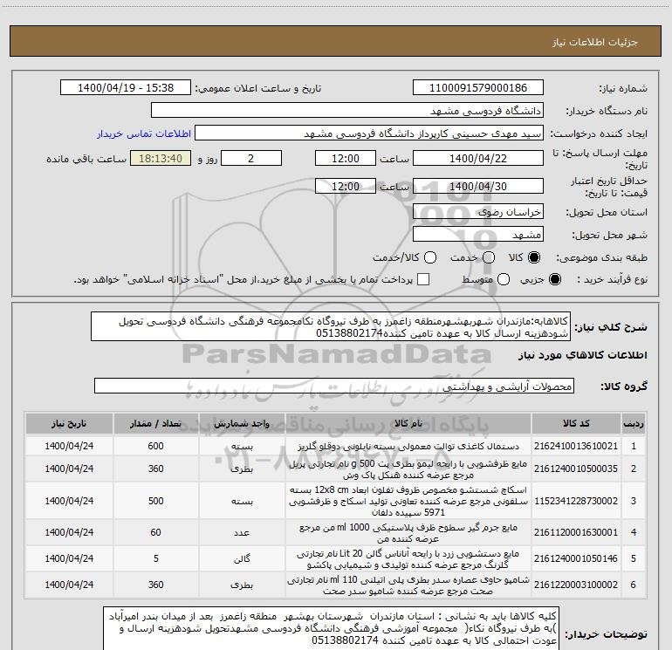The image size is (672, 650).
Task: Click the remaining time field 18:13:40
Action: (161, 158)
